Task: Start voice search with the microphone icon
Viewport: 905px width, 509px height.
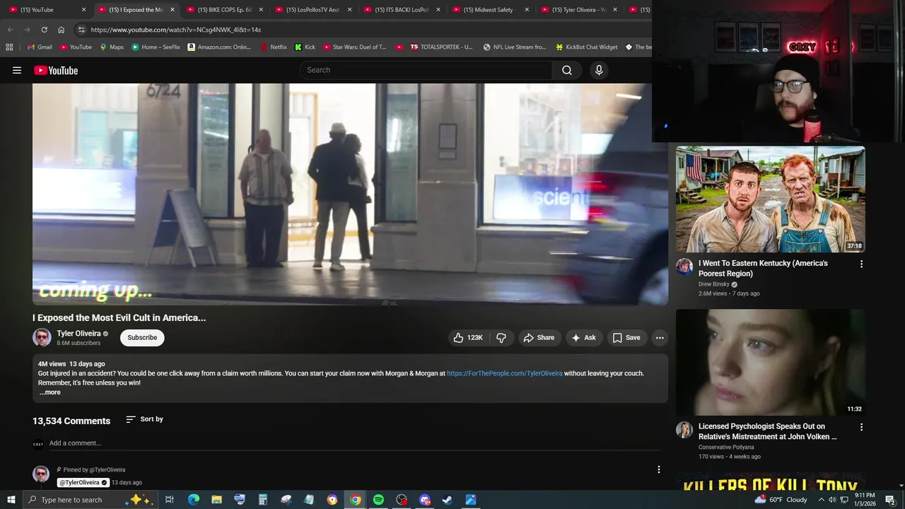Action: 599,70
